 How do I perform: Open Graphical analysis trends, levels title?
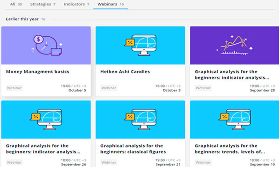coord(230,149)
